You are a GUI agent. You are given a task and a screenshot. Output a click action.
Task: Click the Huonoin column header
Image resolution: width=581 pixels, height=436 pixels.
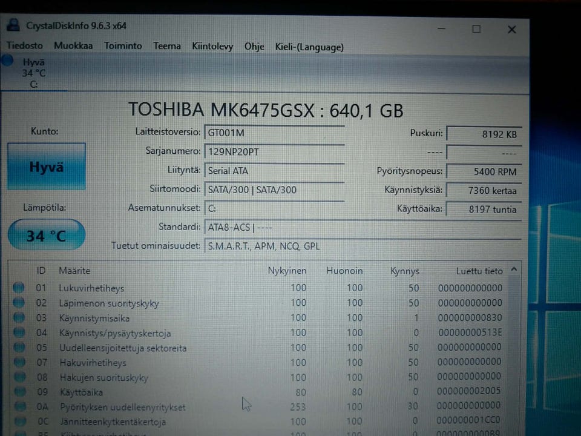click(344, 271)
